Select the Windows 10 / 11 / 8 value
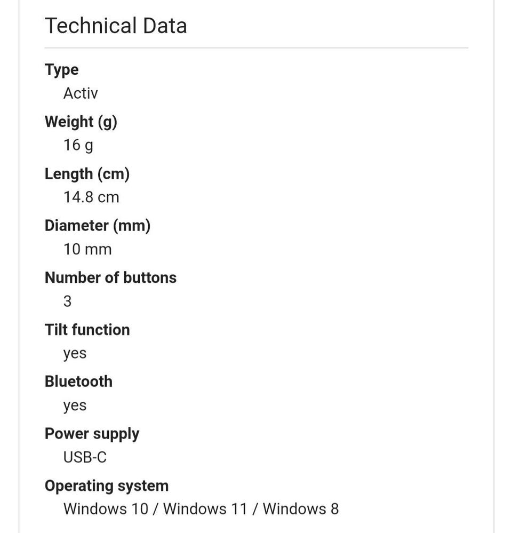512x533 pixels. click(201, 509)
